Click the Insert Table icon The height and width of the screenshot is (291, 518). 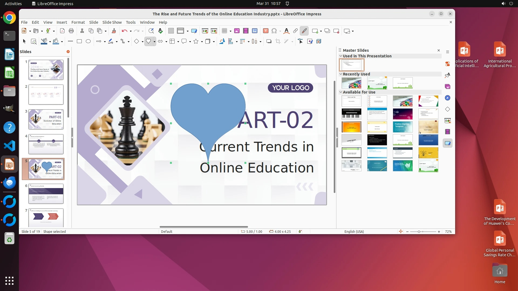[x=224, y=31]
